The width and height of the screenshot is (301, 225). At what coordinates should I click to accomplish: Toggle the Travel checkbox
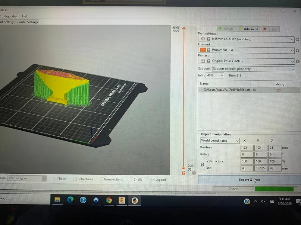pos(56,179)
